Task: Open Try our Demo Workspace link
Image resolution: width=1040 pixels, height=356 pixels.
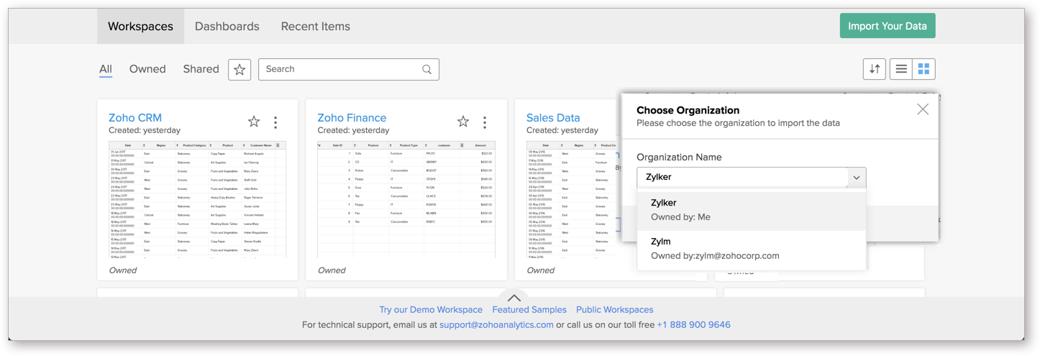Action: coord(431,310)
